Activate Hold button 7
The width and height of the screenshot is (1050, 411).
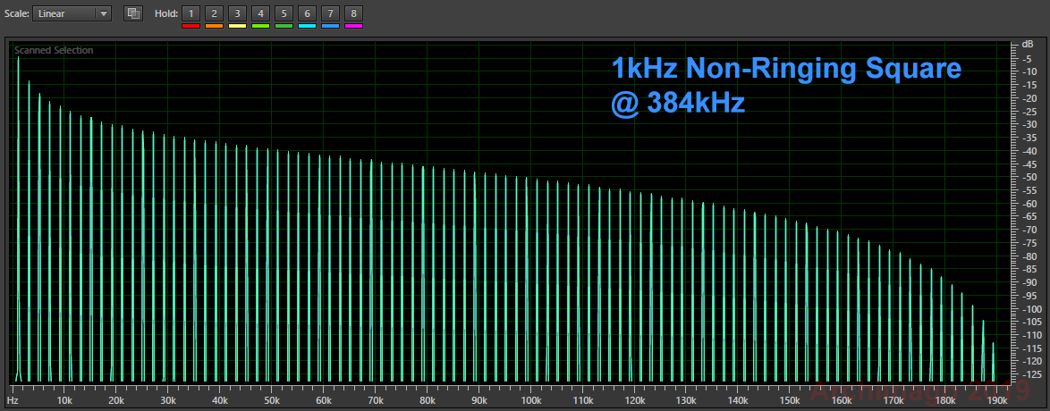click(x=330, y=13)
